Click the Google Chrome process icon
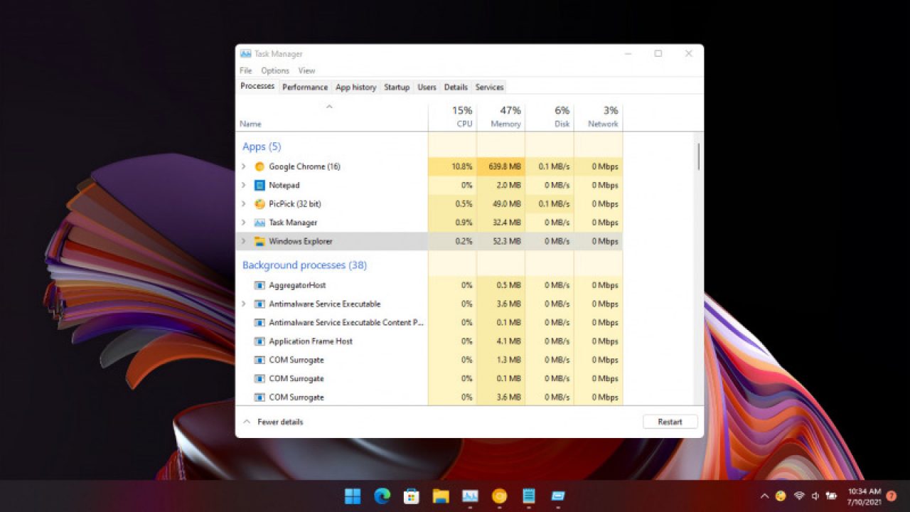Image resolution: width=910 pixels, height=512 pixels. [x=259, y=166]
